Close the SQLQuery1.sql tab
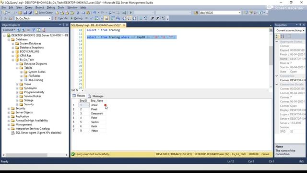The image size is (307, 173). point(124,25)
